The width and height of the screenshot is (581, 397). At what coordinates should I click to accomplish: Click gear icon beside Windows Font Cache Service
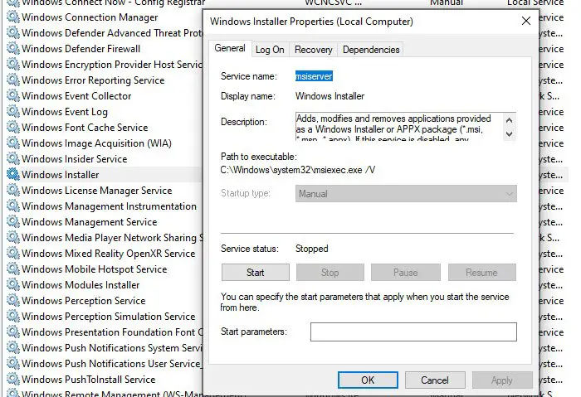(13, 128)
